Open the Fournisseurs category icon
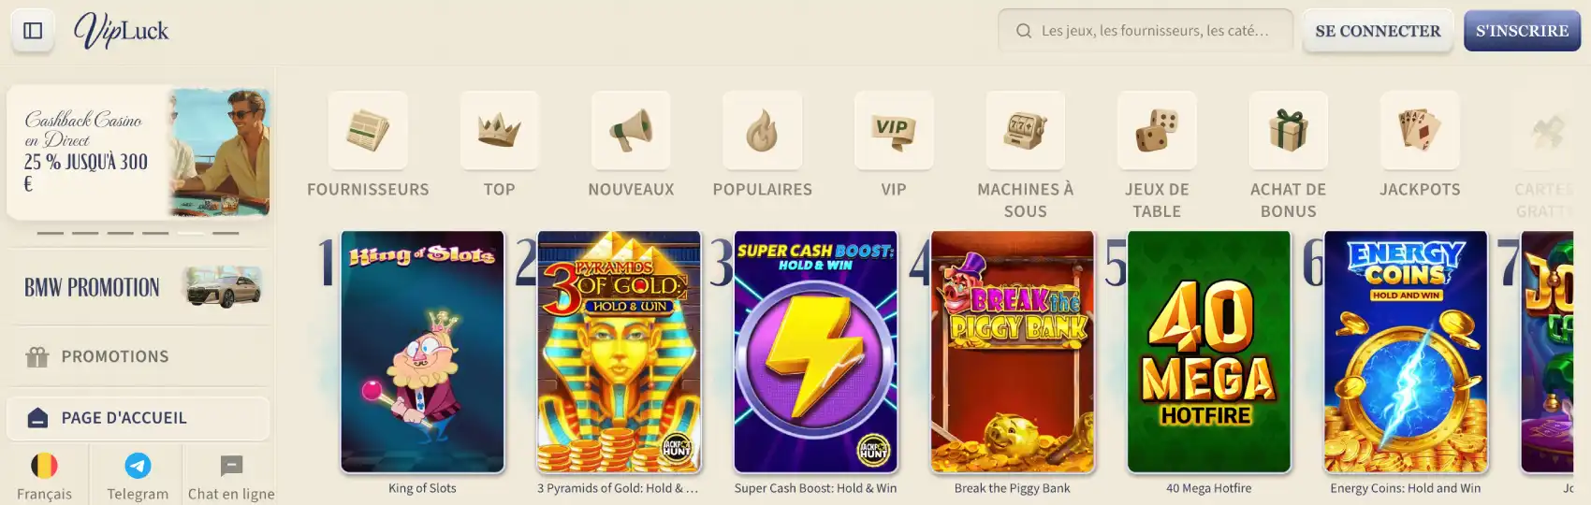 coord(368,131)
